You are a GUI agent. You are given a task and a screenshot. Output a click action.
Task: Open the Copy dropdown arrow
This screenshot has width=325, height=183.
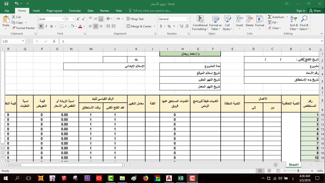click(x=25, y=23)
